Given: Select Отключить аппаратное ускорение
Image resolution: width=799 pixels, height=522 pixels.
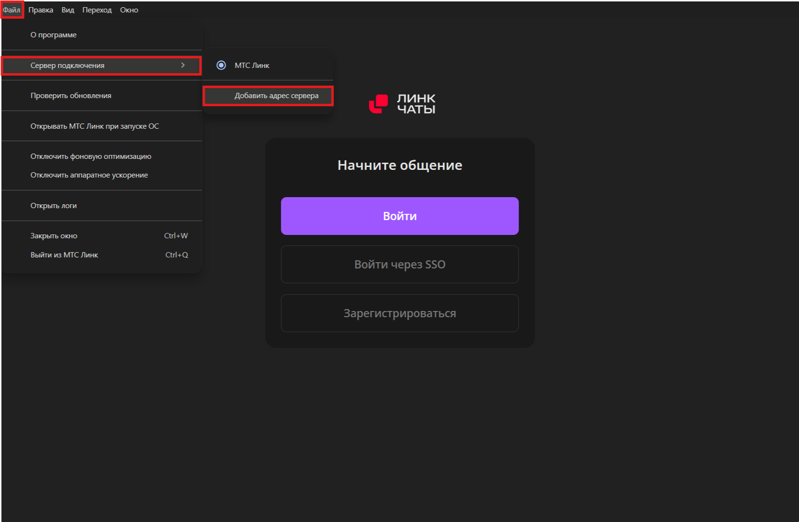Looking at the screenshot, I should [101, 175].
